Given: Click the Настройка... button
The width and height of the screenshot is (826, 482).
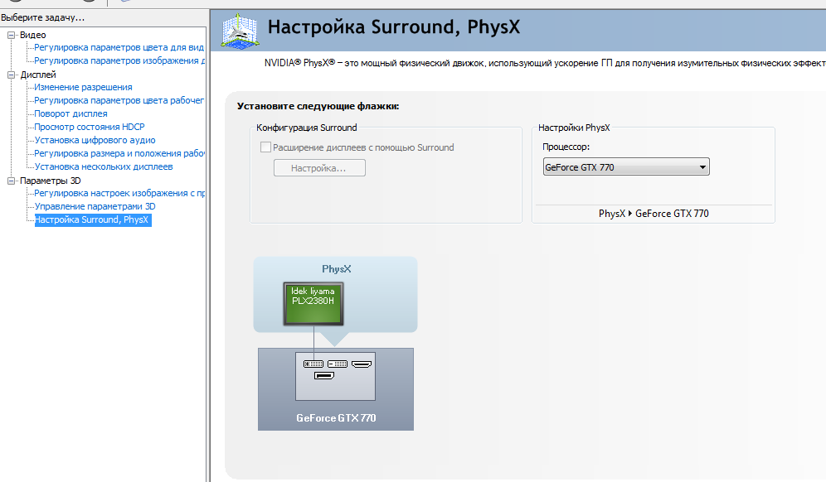Looking at the screenshot, I should coord(318,168).
